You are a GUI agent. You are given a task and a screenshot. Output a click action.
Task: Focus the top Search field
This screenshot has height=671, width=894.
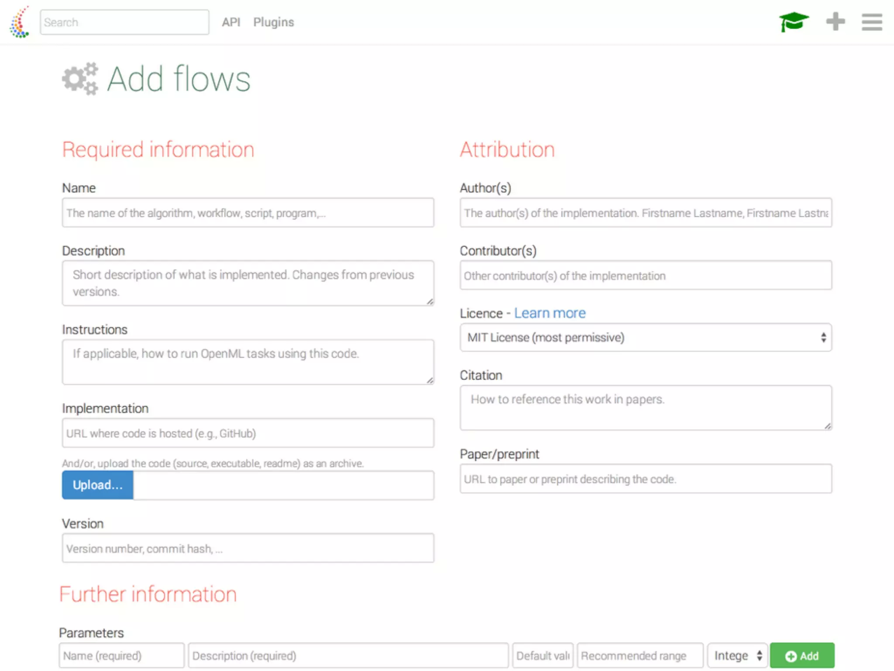point(124,22)
